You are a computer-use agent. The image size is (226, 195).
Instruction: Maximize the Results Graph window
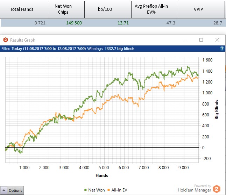[x=201, y=40]
